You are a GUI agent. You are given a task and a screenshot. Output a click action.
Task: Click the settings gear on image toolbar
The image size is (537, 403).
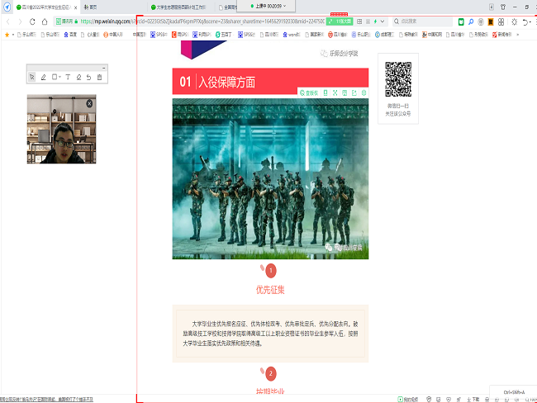(x=364, y=92)
